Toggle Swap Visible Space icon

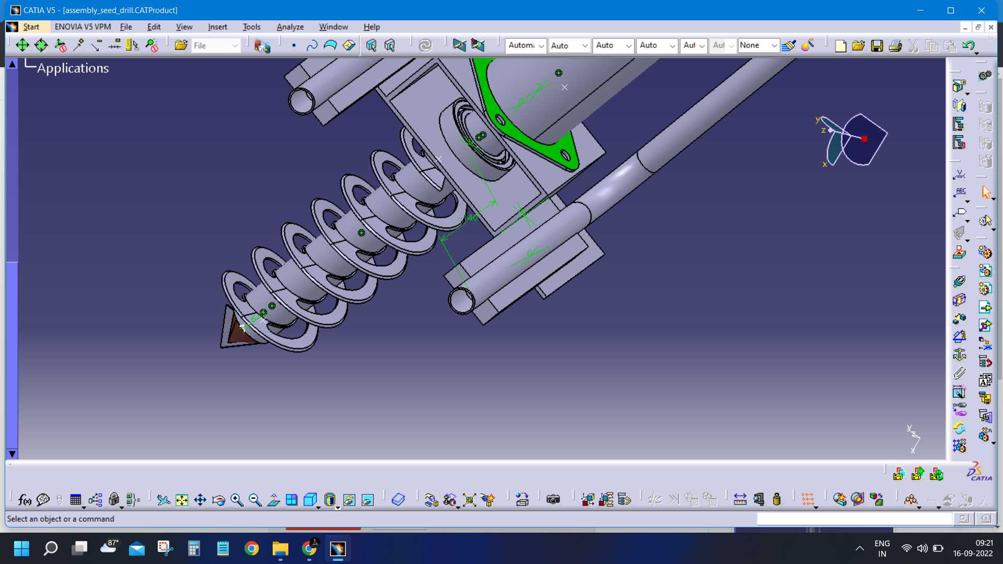tap(368, 500)
